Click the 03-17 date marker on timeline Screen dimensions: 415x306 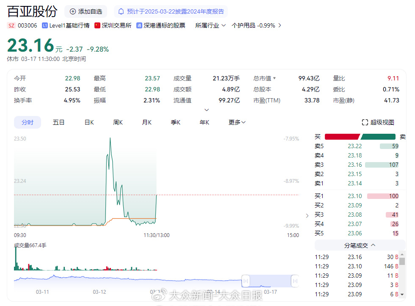click(x=270, y=292)
